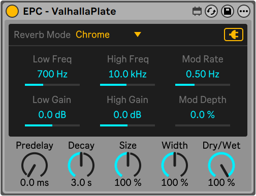Click the Reverb Mode label

click(x=42, y=35)
